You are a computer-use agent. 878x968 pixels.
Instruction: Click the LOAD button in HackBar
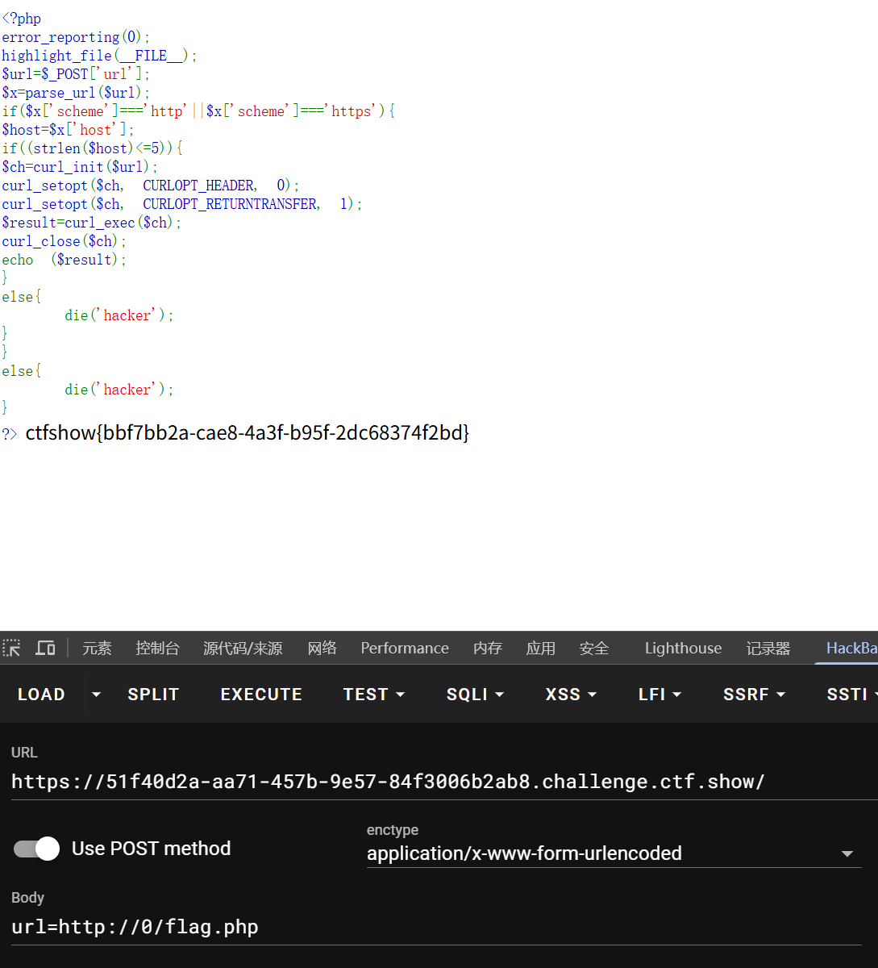(x=41, y=695)
